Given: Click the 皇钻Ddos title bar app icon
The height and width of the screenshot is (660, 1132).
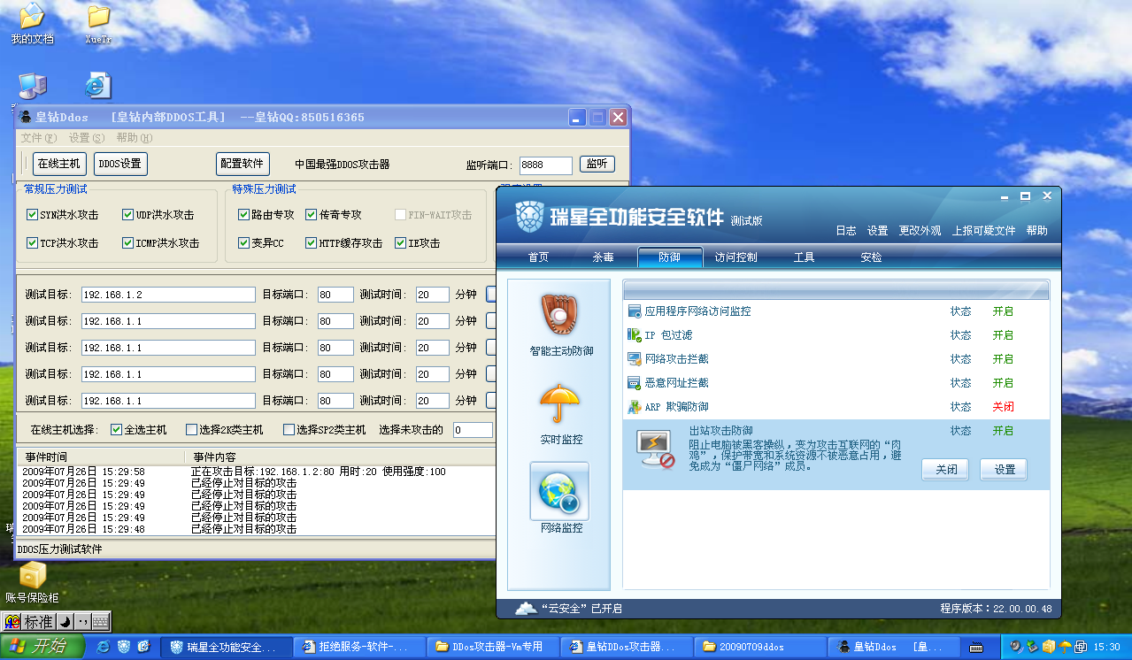Looking at the screenshot, I should pyautogui.click(x=26, y=117).
